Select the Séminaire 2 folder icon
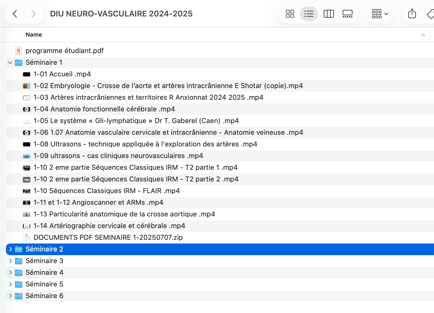 [x=19, y=249]
